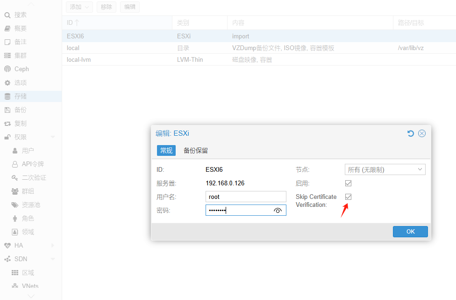Toggle the 启用 enable checkbox
456x300 pixels.
pyautogui.click(x=348, y=183)
